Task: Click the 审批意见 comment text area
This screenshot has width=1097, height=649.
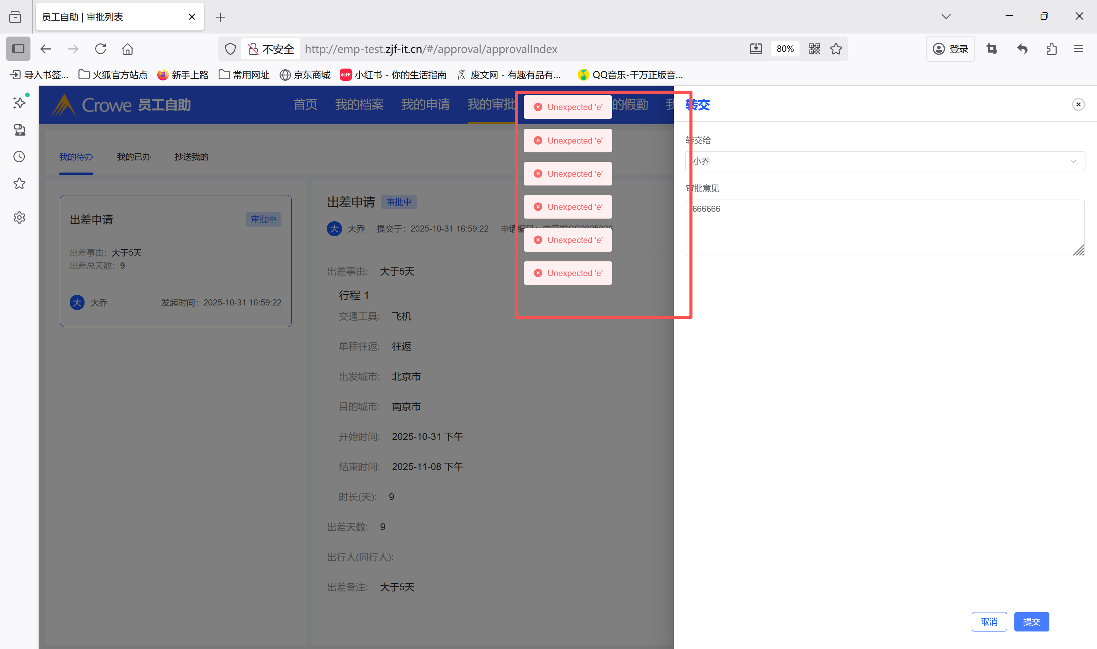Action: point(884,227)
